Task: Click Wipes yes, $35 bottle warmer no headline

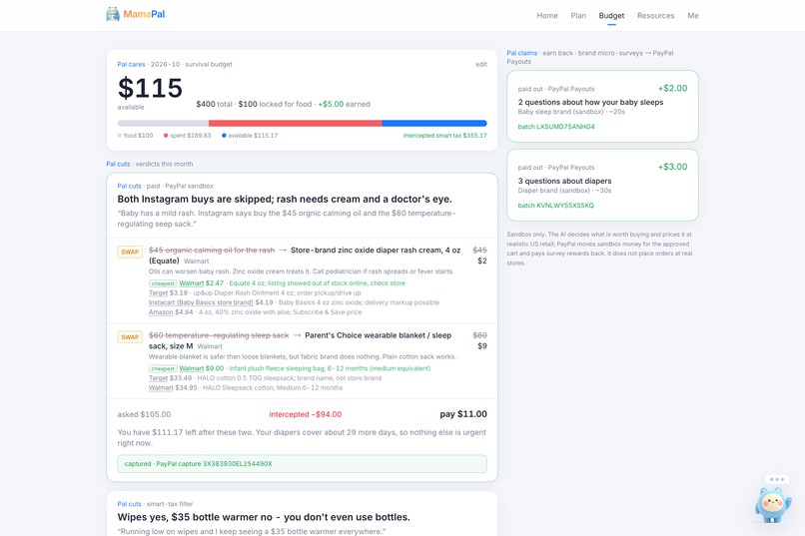Action: [264, 517]
